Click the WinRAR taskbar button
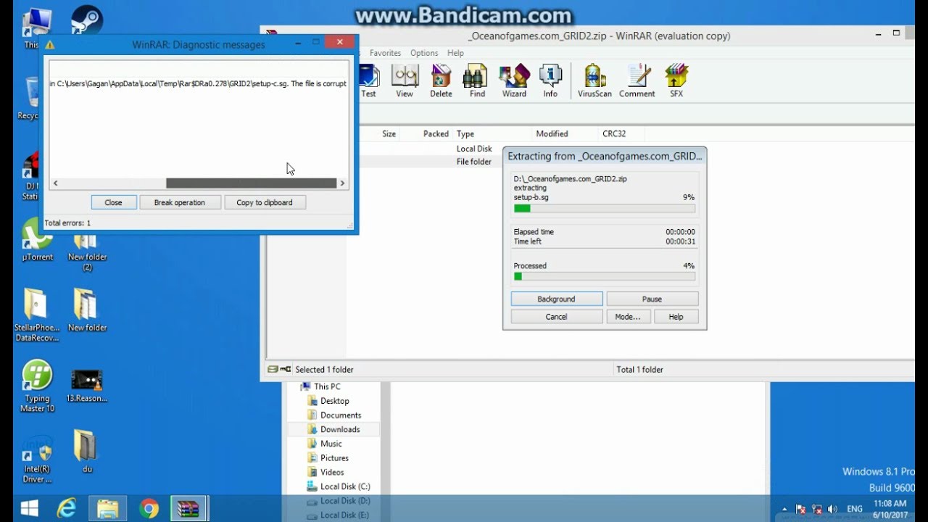This screenshot has height=522, width=928. pos(190,507)
